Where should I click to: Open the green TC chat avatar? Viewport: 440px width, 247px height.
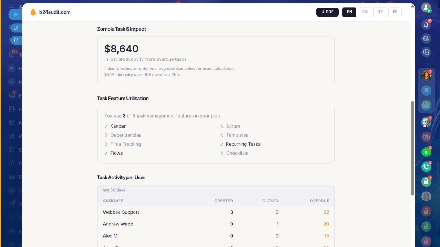426,152
